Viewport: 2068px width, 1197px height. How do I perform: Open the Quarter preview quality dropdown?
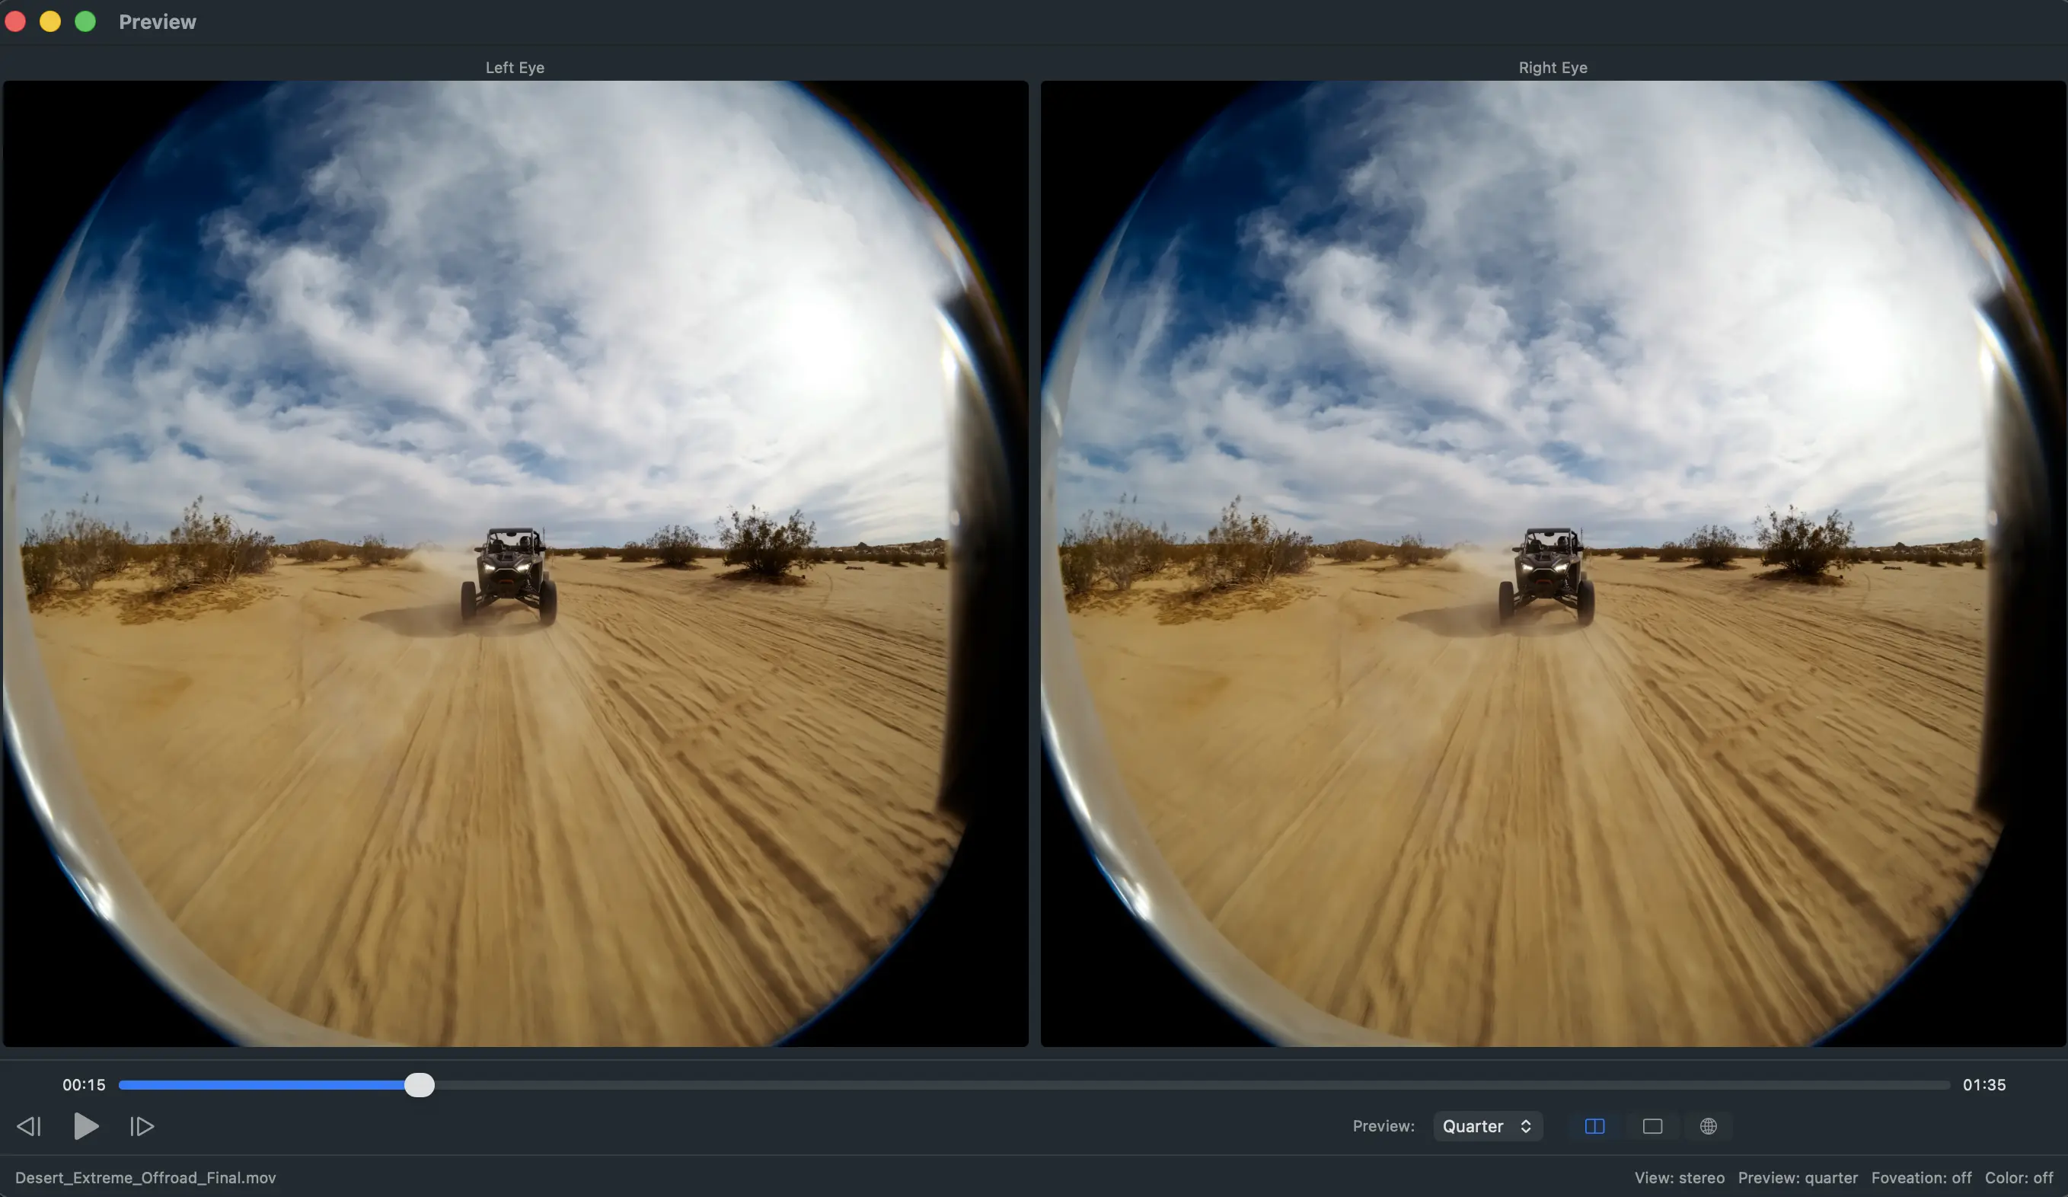tap(1487, 1126)
